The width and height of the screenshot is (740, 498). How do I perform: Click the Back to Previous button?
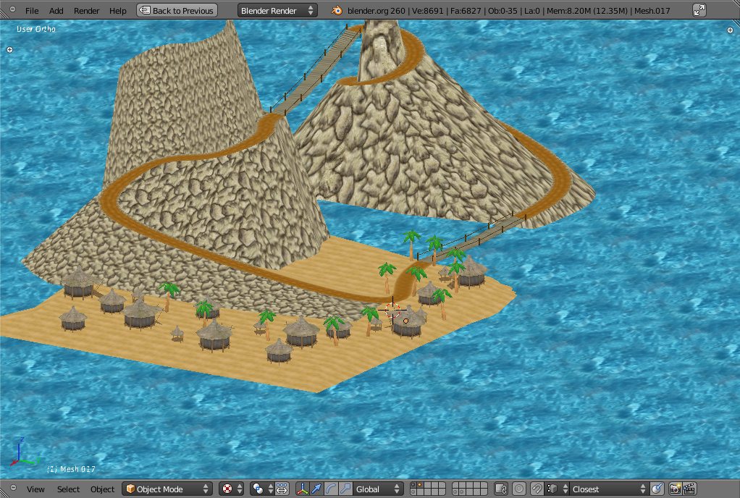click(x=177, y=11)
